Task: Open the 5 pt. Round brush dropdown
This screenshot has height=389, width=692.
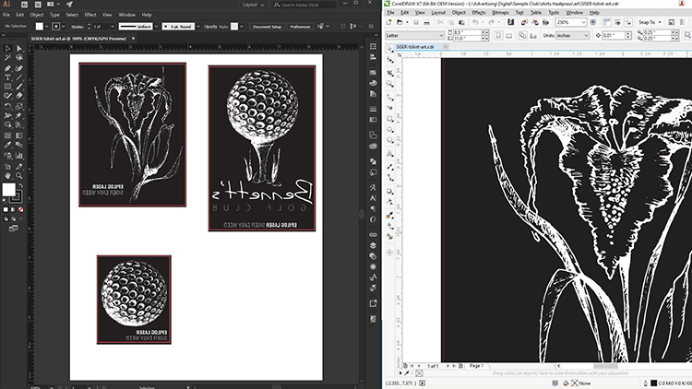Action: click(x=198, y=27)
